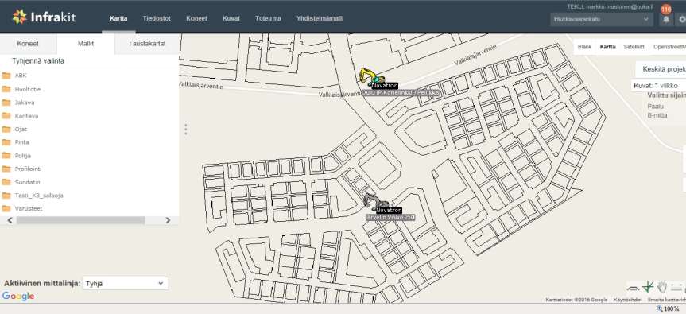
Task: Click the right arrow of the horizontal scrollbar
Action: (x=168, y=220)
